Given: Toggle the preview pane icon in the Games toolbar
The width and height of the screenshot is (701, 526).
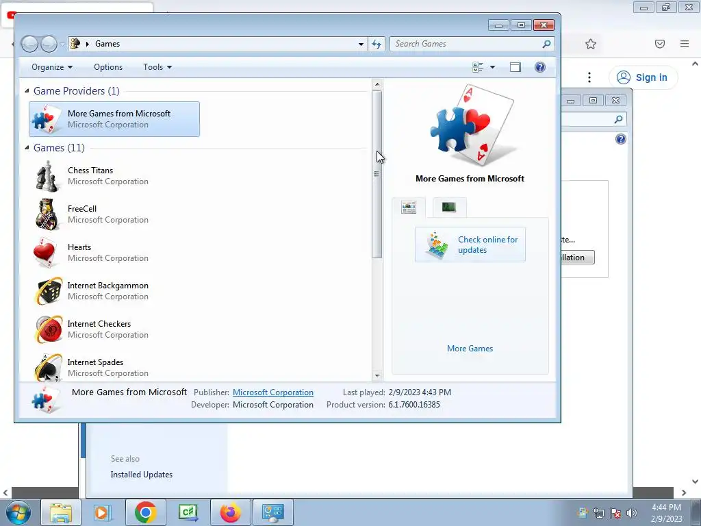Looking at the screenshot, I should [515, 67].
